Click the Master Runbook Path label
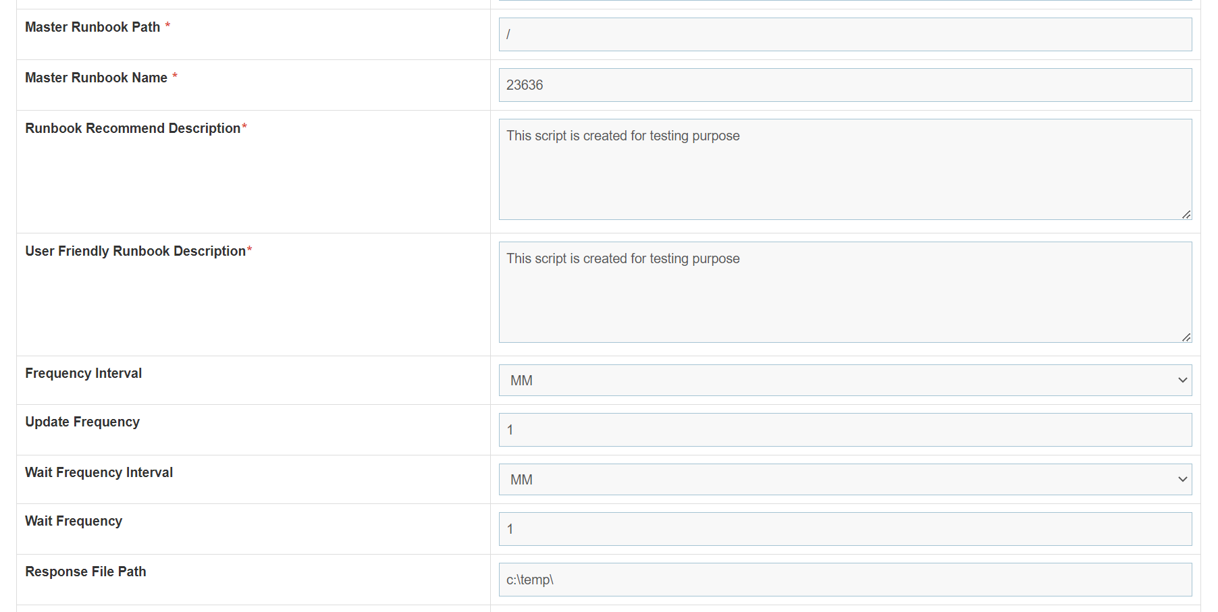 [x=92, y=27]
